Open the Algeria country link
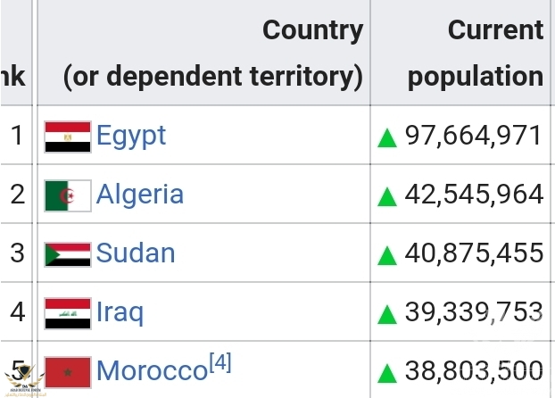The width and height of the screenshot is (555, 398). (x=140, y=195)
